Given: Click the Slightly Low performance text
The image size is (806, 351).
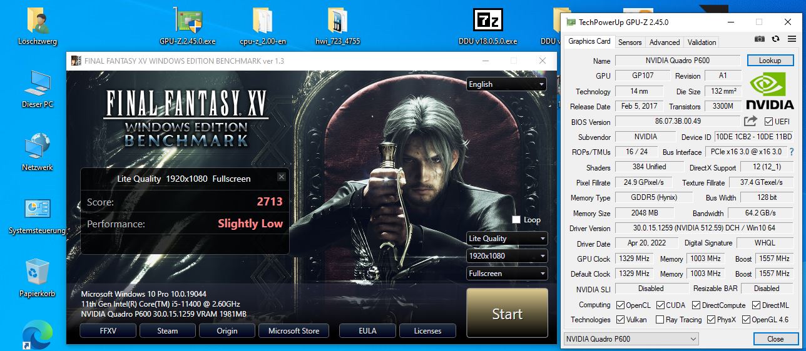Looking at the screenshot, I should 250,224.
